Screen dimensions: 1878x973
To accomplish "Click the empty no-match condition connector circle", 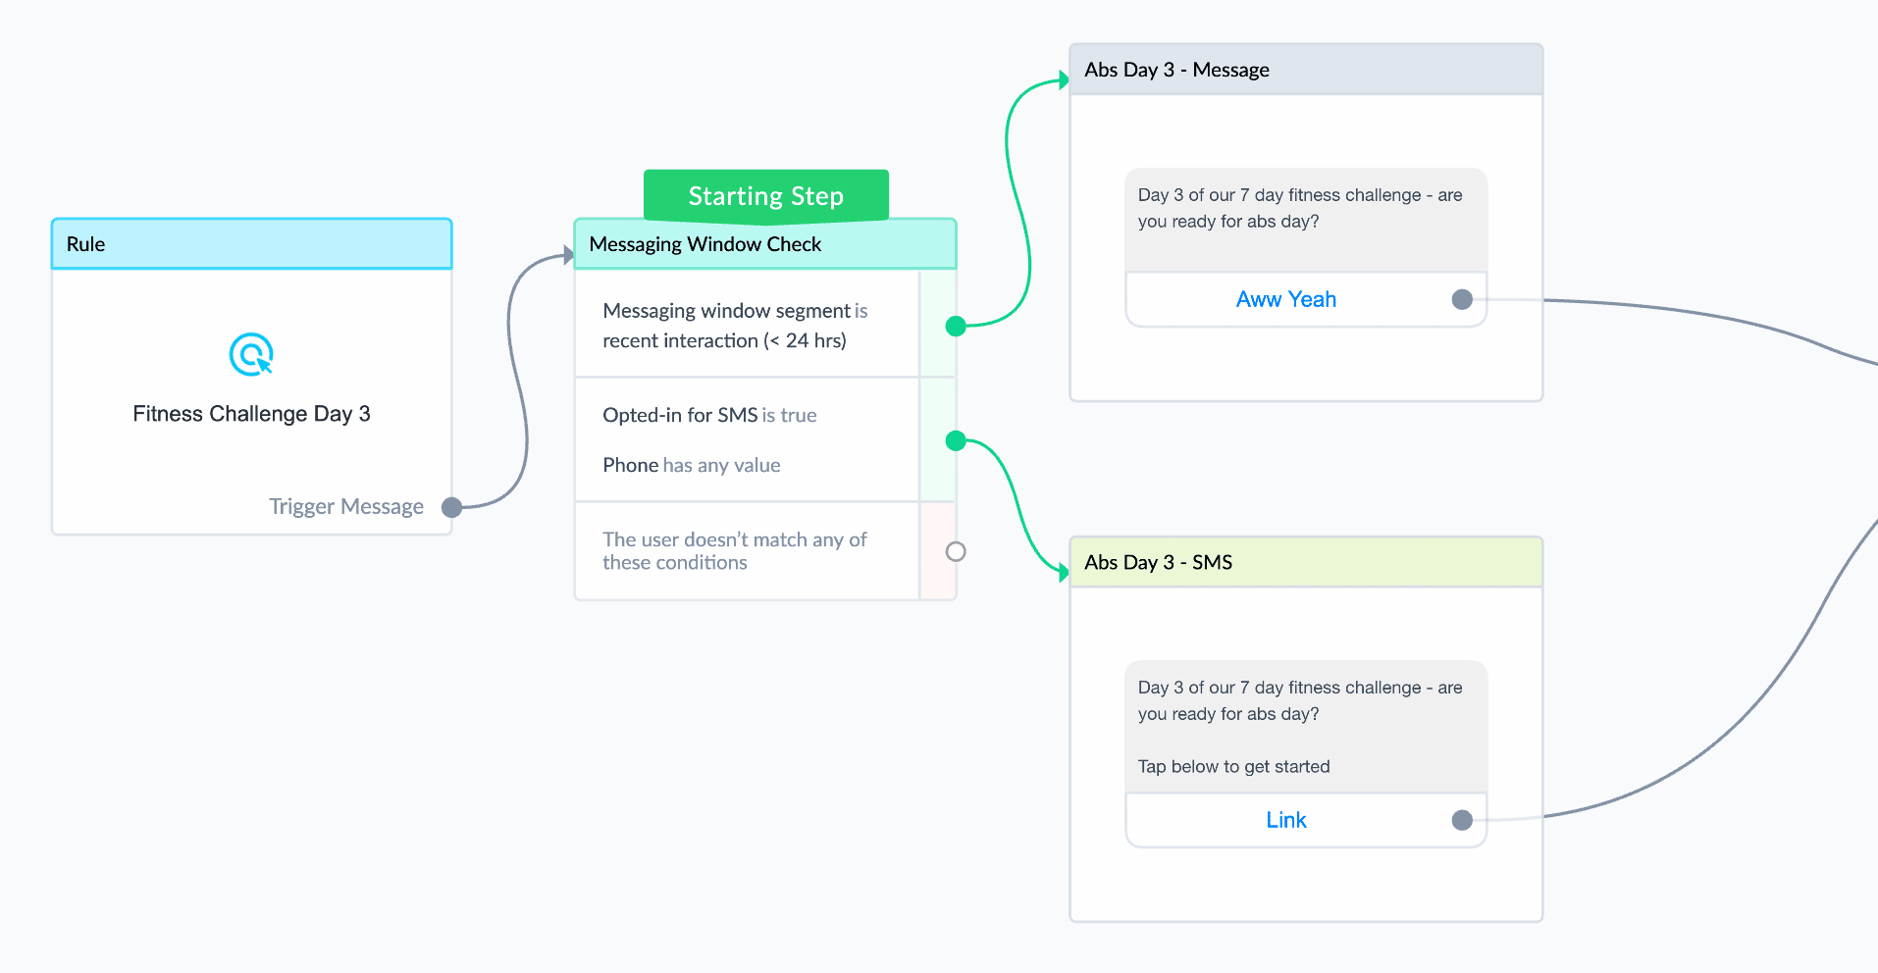I will pyautogui.click(x=956, y=551).
